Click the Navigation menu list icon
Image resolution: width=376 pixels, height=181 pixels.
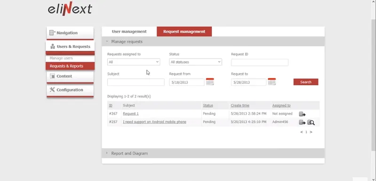(52, 33)
